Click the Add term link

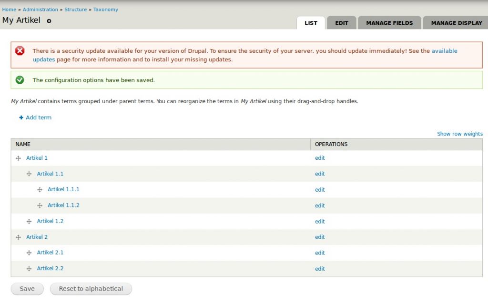tap(38, 117)
